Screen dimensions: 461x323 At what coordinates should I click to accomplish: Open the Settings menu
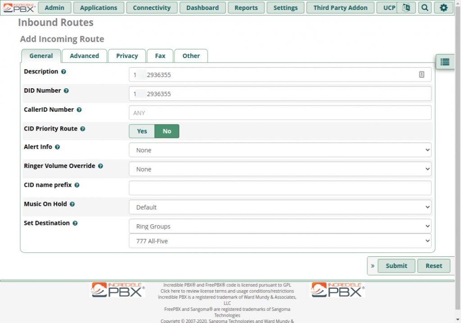pos(285,8)
